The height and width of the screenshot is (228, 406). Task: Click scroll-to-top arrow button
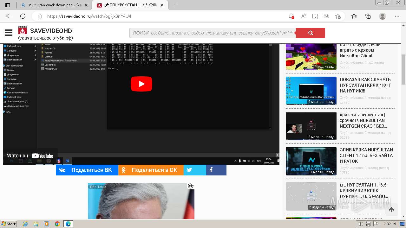391,210
